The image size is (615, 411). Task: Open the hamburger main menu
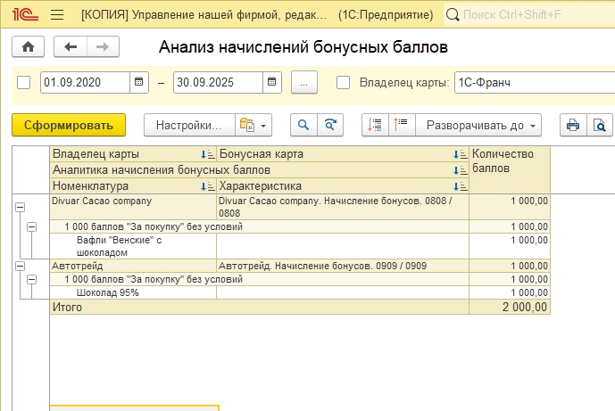click(57, 15)
